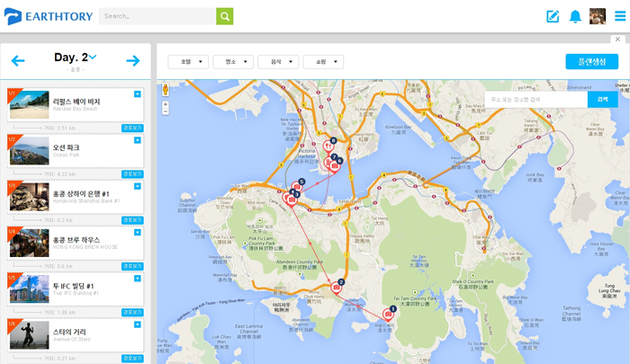Viewport: 630px width, 364px height.
Task: Click the Street View pegman icon
Action: 166,90
